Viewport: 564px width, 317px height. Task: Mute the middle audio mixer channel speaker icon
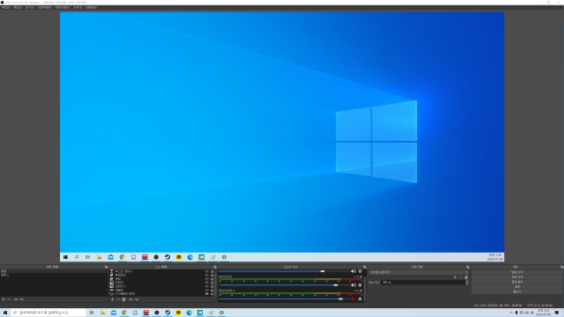point(353,285)
